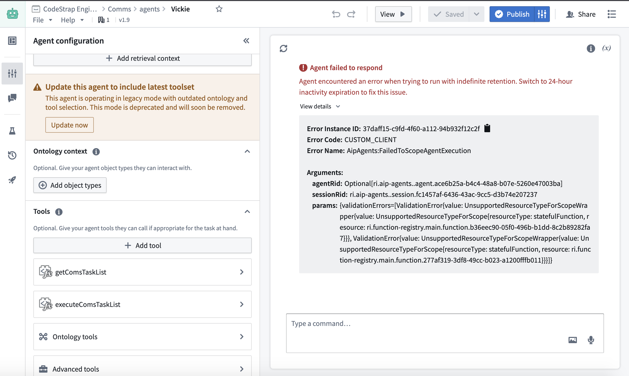Open the list menu icon at top right
Screen dimensions: 629x376
(612, 14)
